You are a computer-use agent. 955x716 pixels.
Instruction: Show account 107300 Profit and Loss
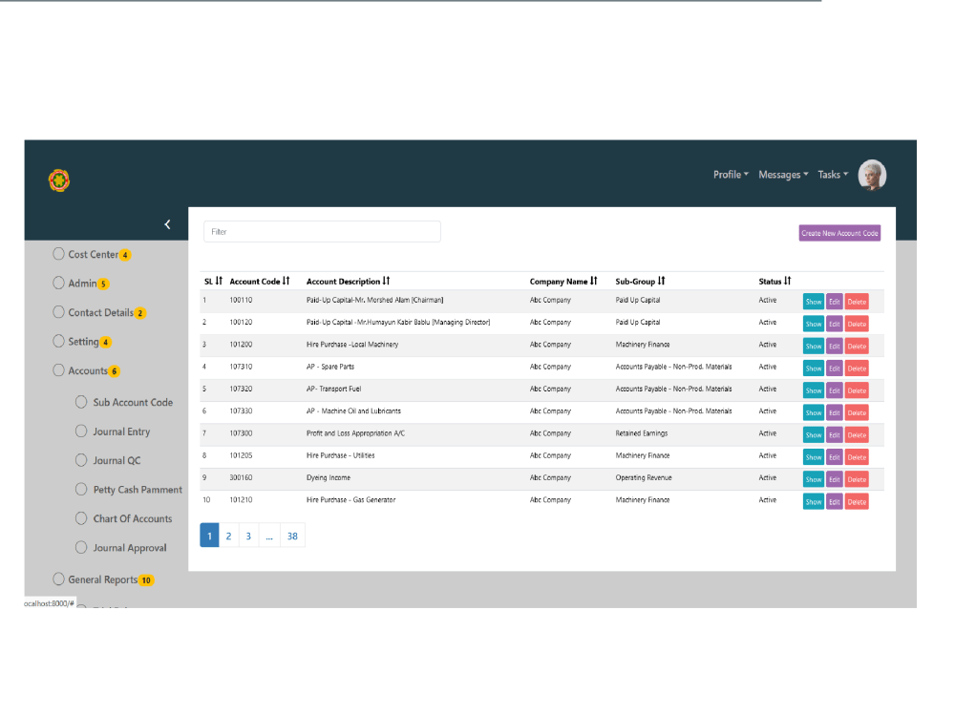click(813, 435)
